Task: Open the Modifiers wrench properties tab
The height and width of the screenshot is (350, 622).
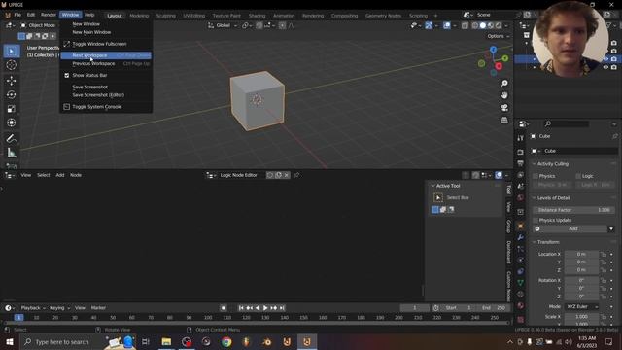Action: (x=521, y=237)
